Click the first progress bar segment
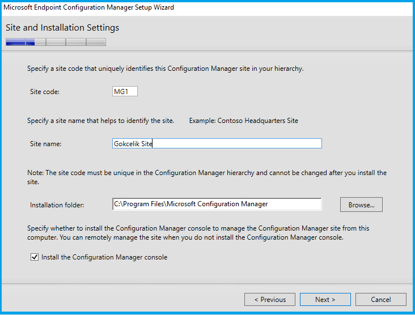The width and height of the screenshot is (415, 315). (x=15, y=42)
